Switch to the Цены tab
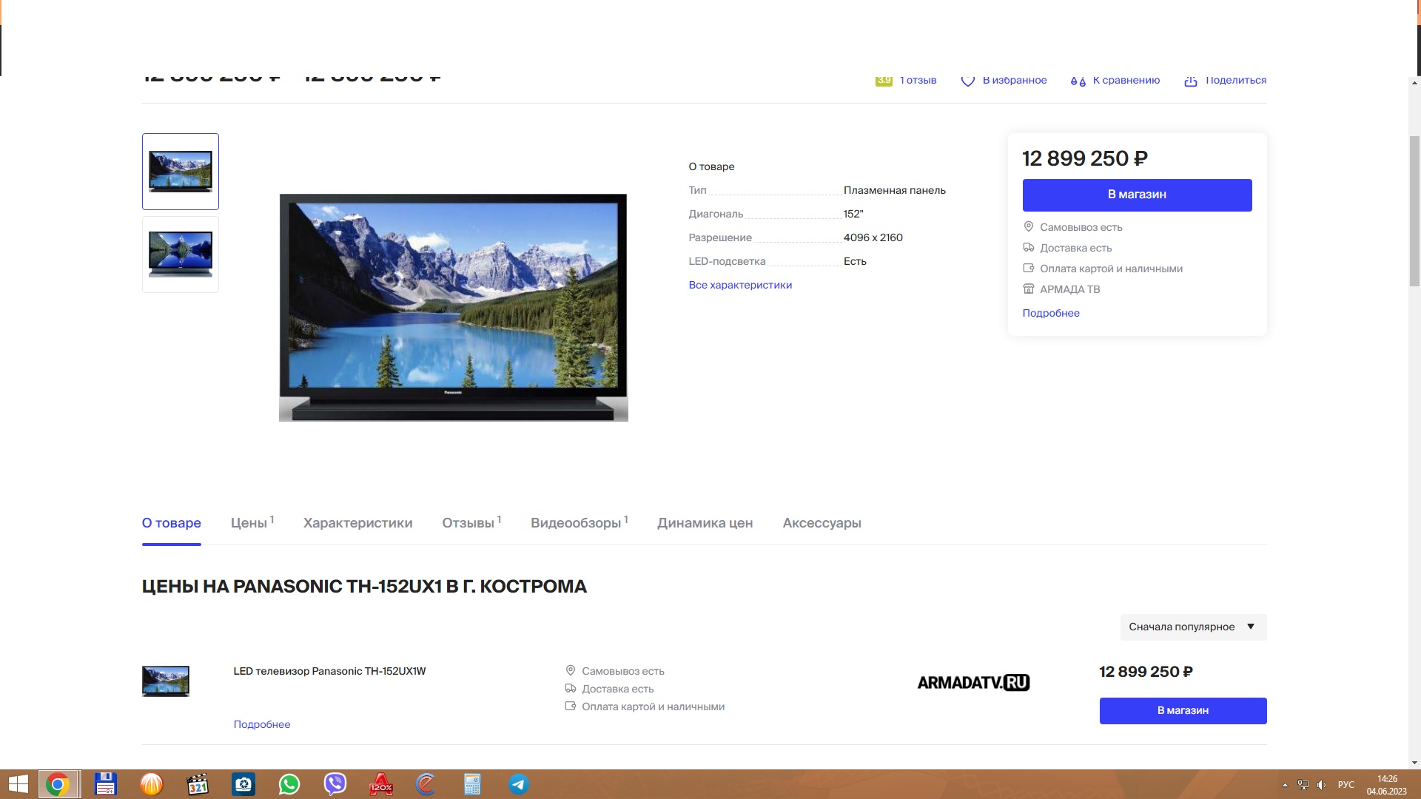Screen dimensions: 1421x799 point(252,523)
